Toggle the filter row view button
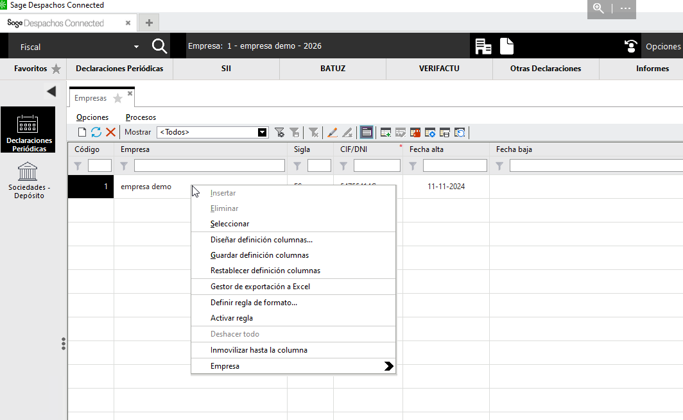This screenshot has height=420, width=683. coord(366,132)
